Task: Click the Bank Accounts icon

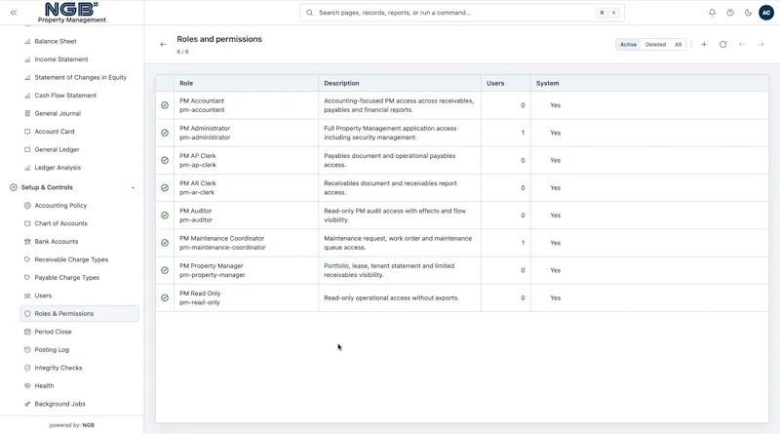Action: click(x=27, y=242)
